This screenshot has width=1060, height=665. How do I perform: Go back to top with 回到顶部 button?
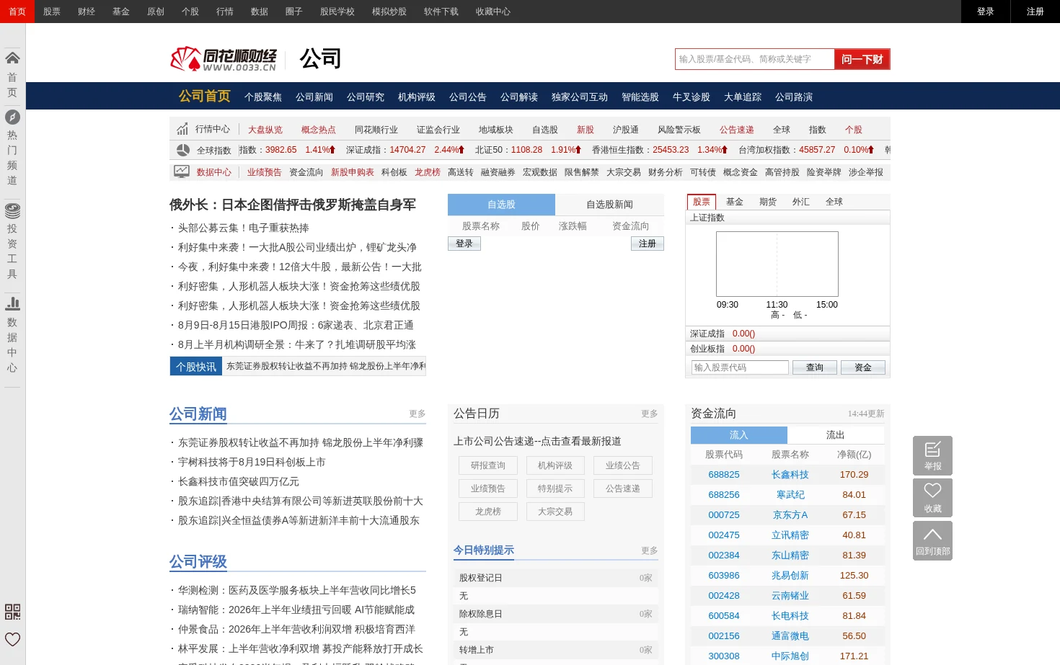click(932, 540)
